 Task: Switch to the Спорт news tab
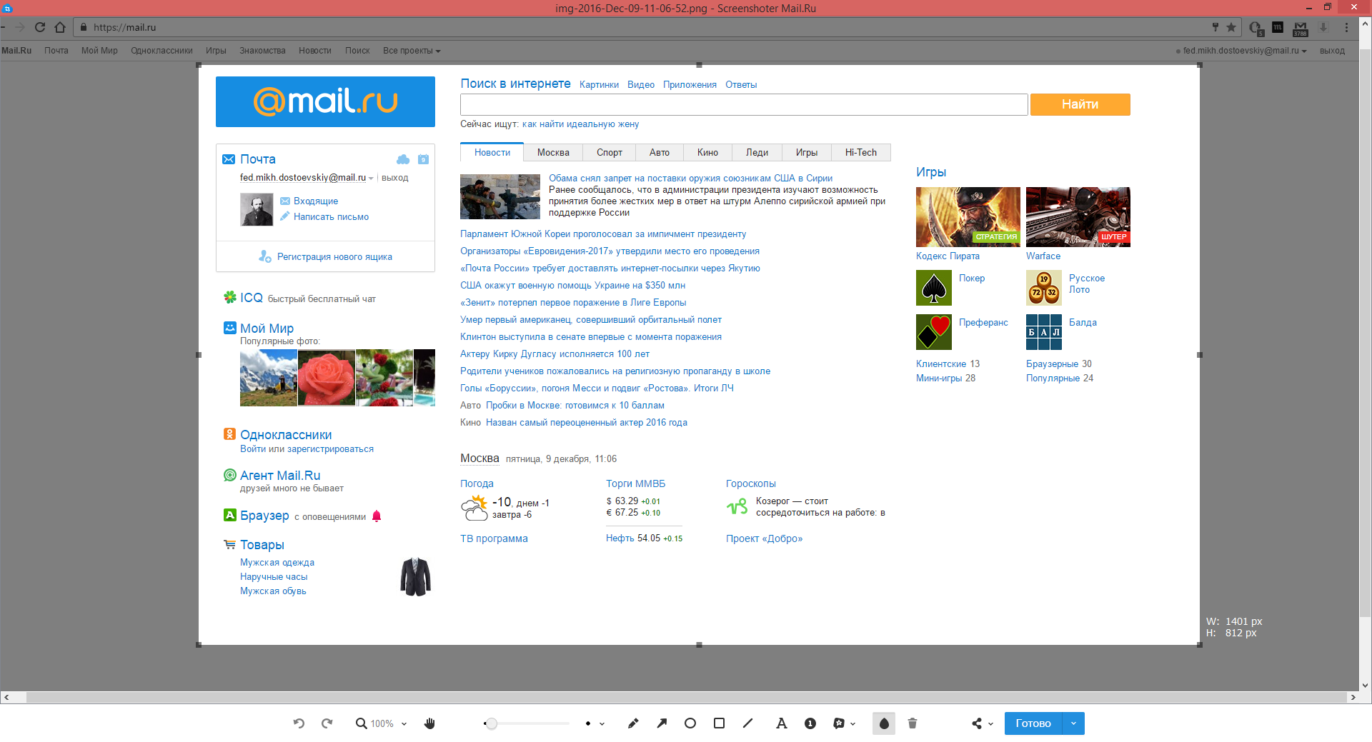point(610,153)
